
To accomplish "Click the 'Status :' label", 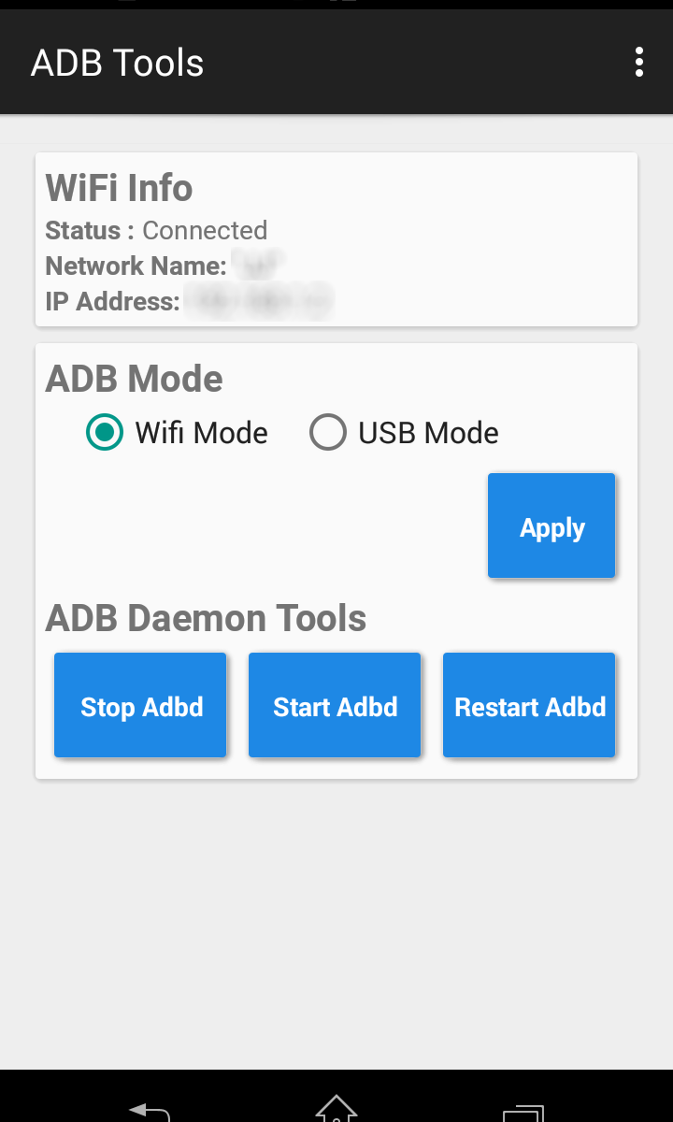I will point(90,231).
